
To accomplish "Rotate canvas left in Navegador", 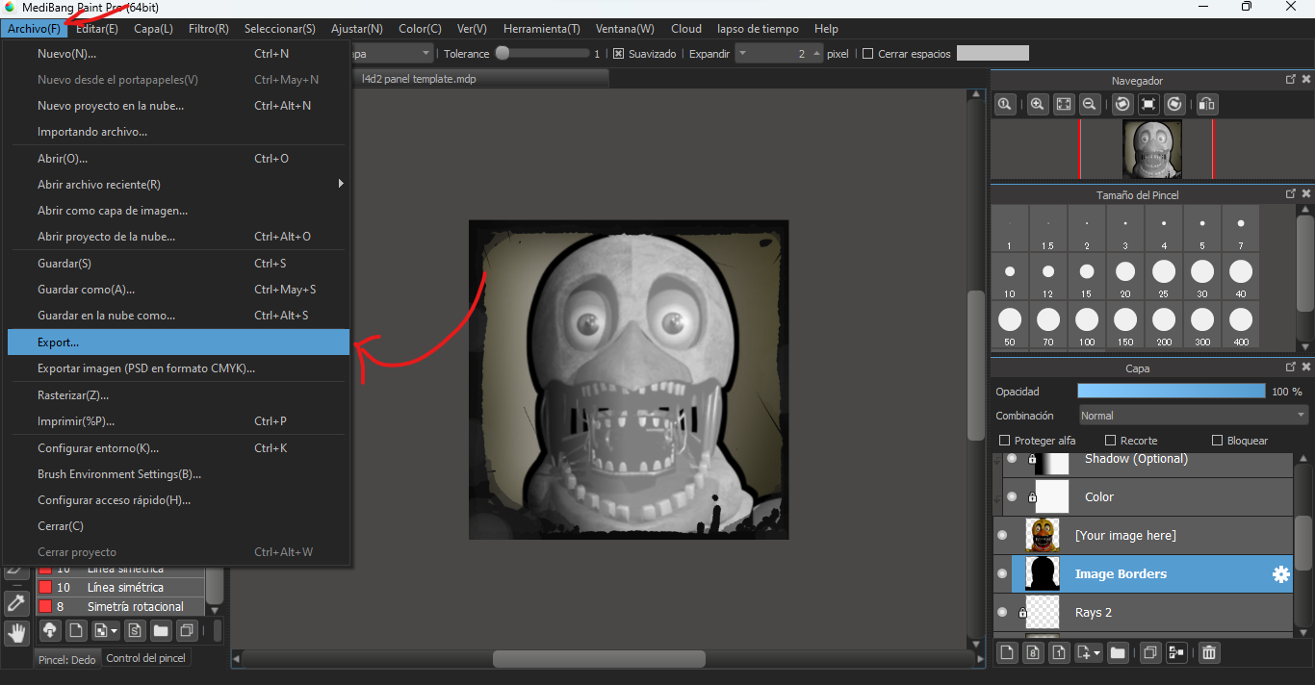I will tap(1122, 104).
